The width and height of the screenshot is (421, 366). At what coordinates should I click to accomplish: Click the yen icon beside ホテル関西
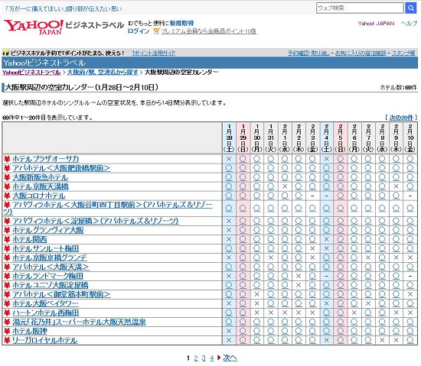(x=7, y=239)
